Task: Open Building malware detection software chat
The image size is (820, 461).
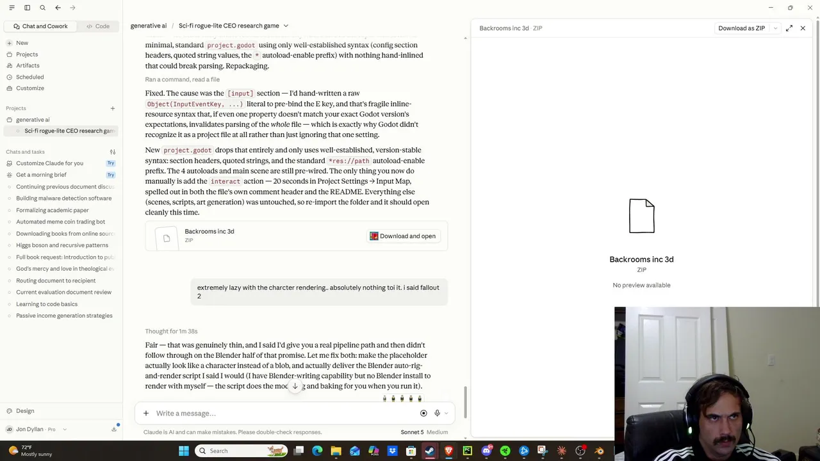Action: pos(63,198)
